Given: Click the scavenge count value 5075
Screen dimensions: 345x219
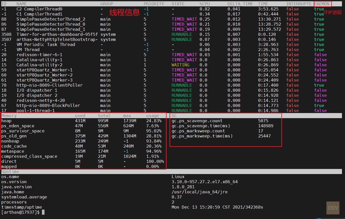Looking at the screenshot, I should point(263,121).
